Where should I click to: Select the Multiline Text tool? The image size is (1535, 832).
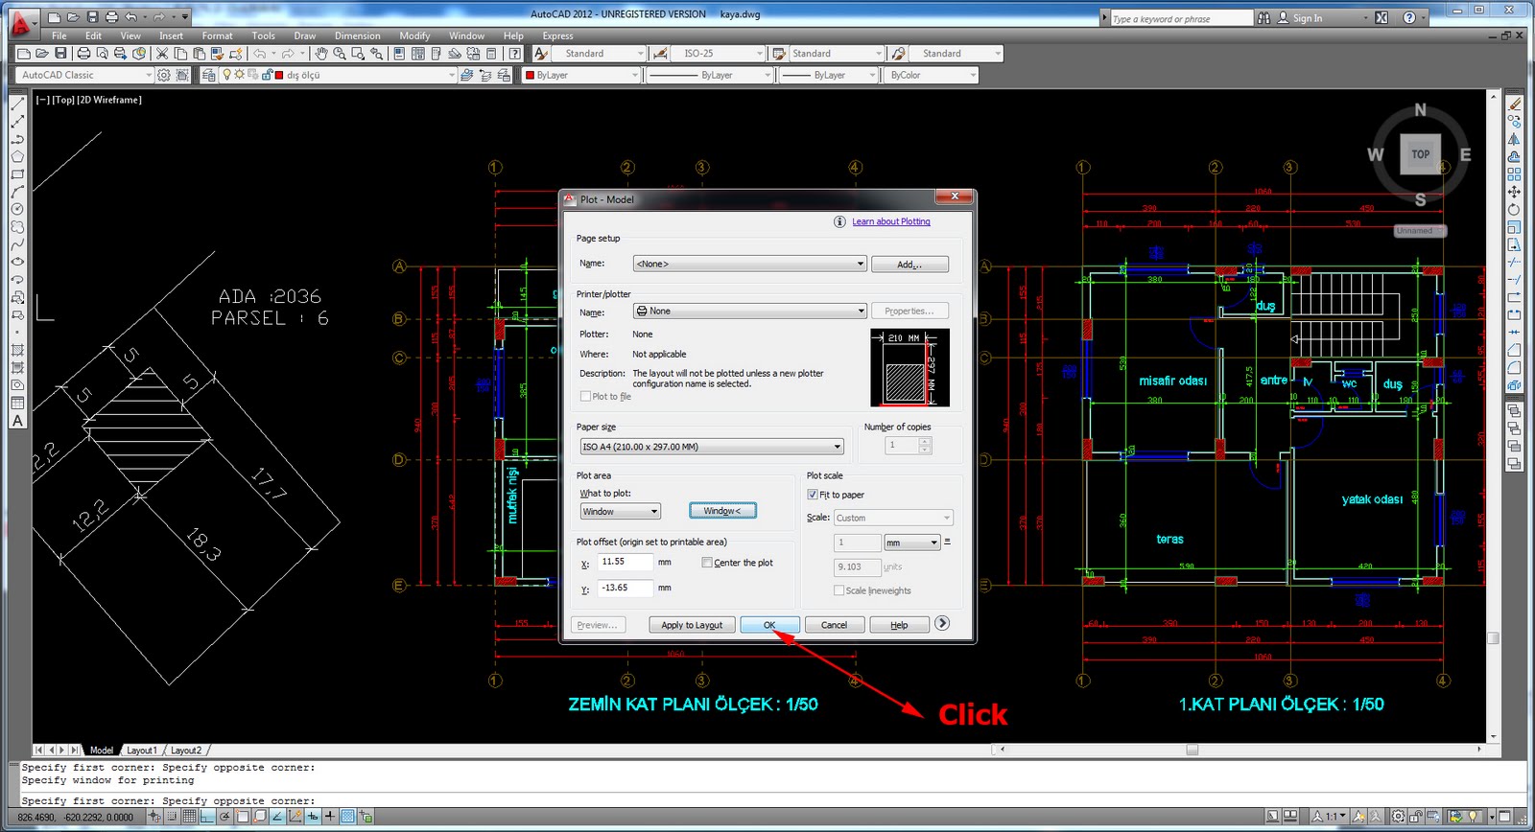17,421
